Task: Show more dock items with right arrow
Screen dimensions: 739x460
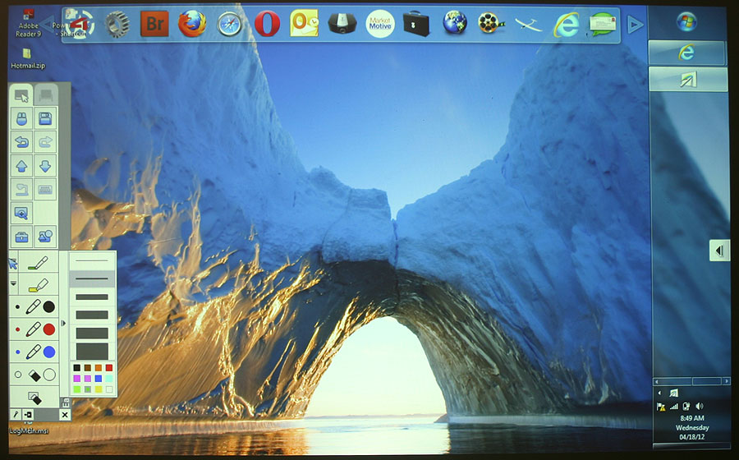Action: coord(635,25)
